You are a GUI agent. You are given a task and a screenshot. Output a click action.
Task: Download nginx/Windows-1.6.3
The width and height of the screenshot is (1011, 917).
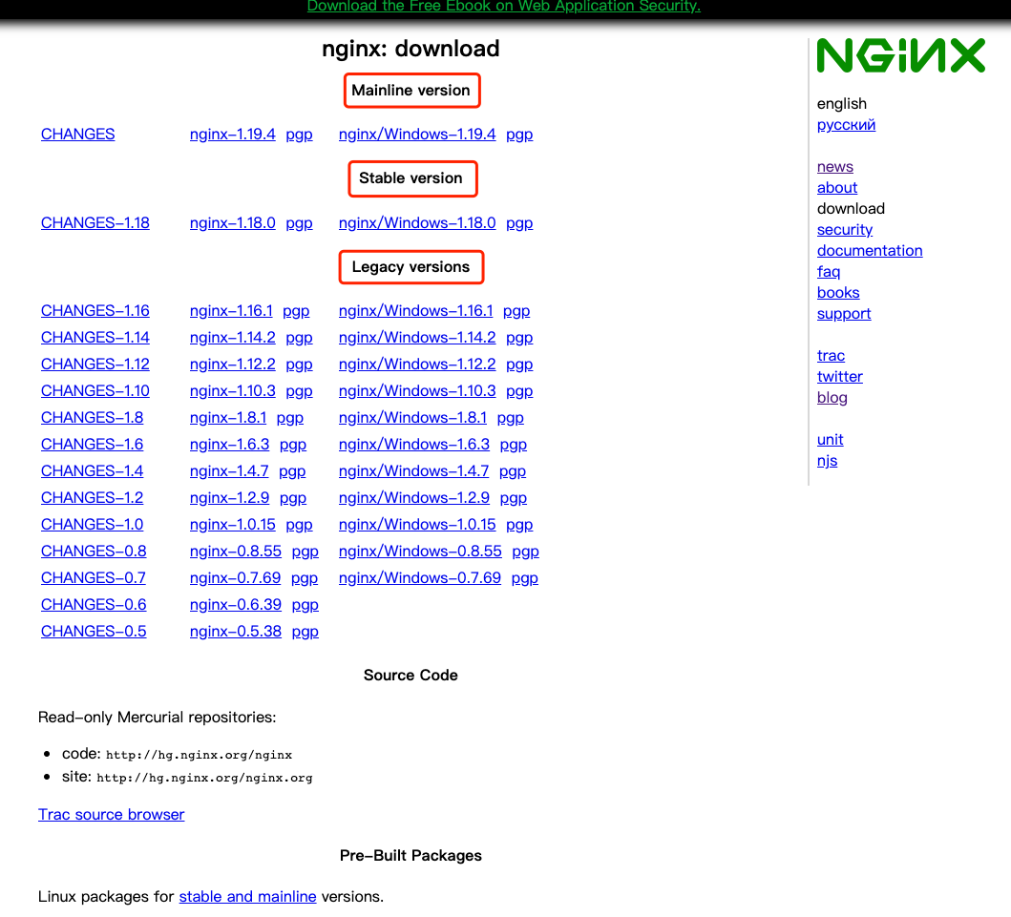(x=414, y=445)
